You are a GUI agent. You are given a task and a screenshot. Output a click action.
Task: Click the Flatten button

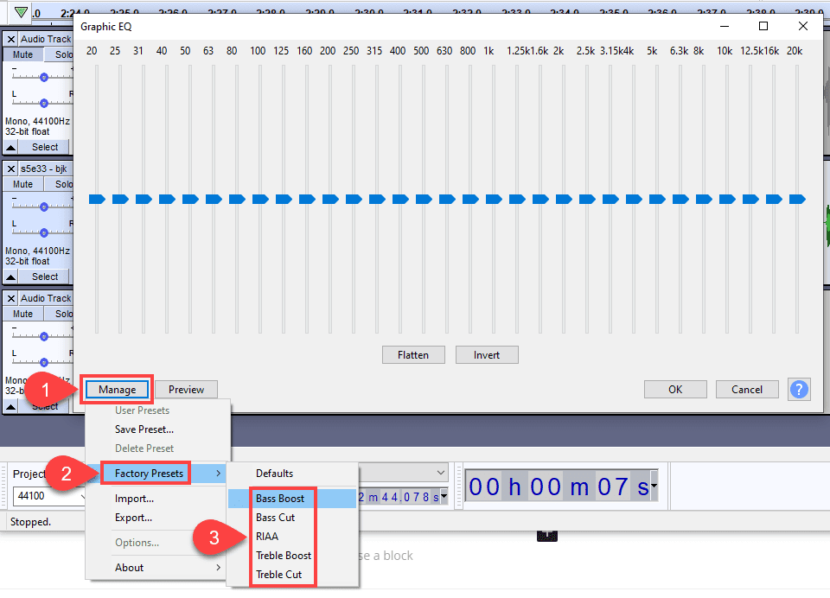(x=412, y=354)
